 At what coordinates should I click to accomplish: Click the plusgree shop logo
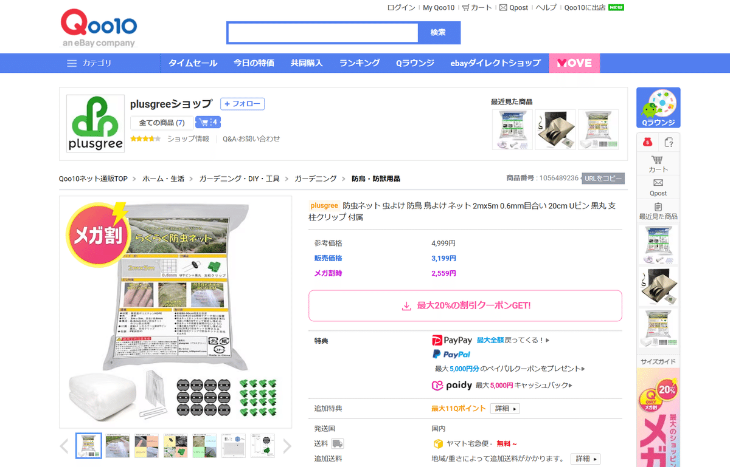click(96, 123)
